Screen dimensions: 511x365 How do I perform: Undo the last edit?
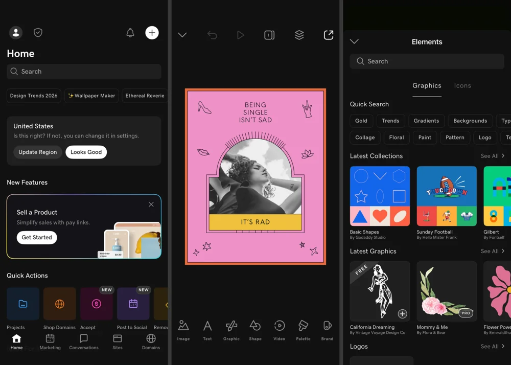(212, 35)
